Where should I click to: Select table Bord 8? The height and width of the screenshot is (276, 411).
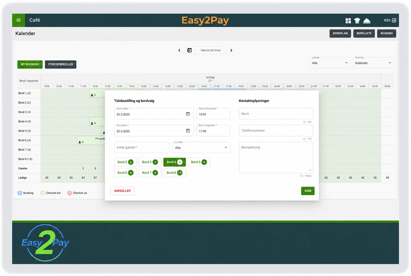tap(174, 173)
